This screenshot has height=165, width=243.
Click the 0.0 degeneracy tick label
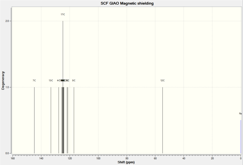click(x=7, y=153)
